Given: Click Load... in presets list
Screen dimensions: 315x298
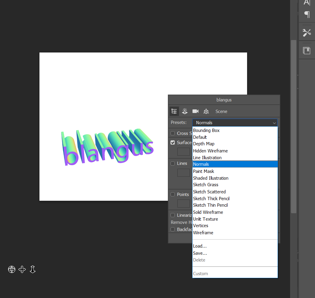Looking at the screenshot, I should (235, 246).
